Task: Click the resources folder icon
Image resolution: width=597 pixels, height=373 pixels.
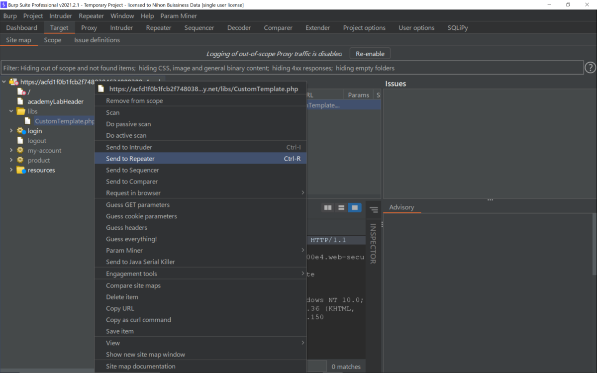Action: pyautogui.click(x=21, y=170)
